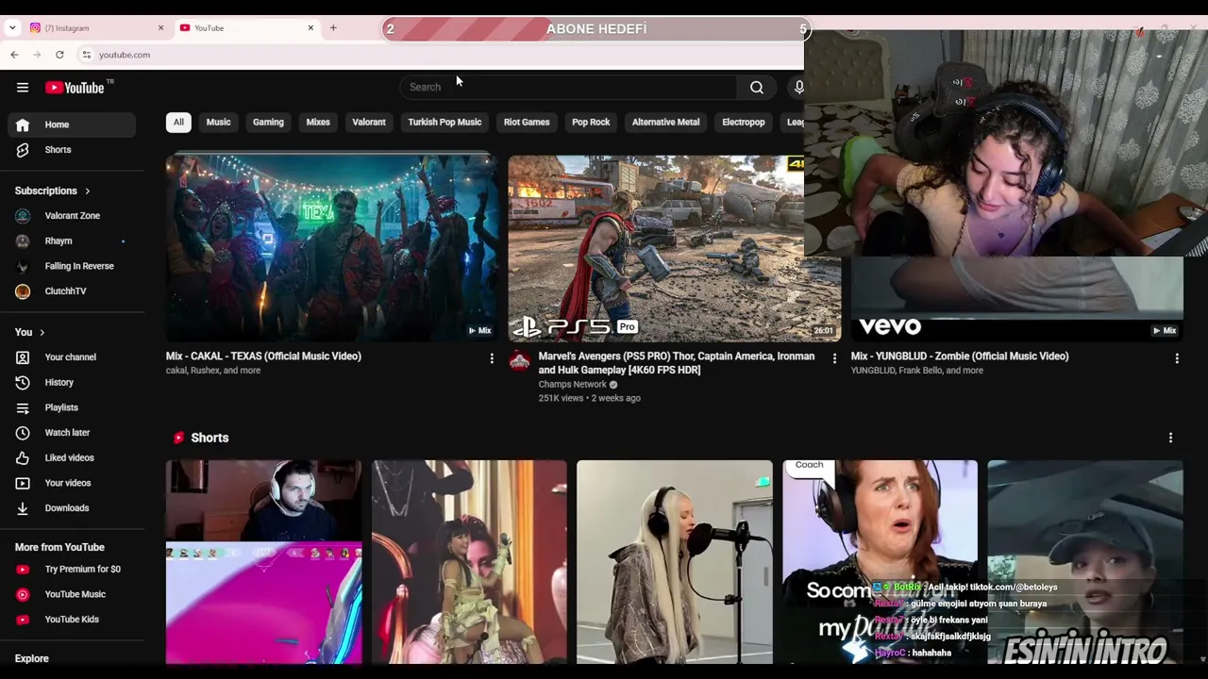Click Try Premium for $0
Viewport: 1208px width, 679px height.
72,570
